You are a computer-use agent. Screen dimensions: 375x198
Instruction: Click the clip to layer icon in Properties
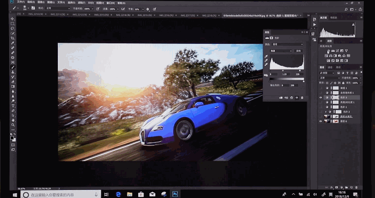(281, 98)
